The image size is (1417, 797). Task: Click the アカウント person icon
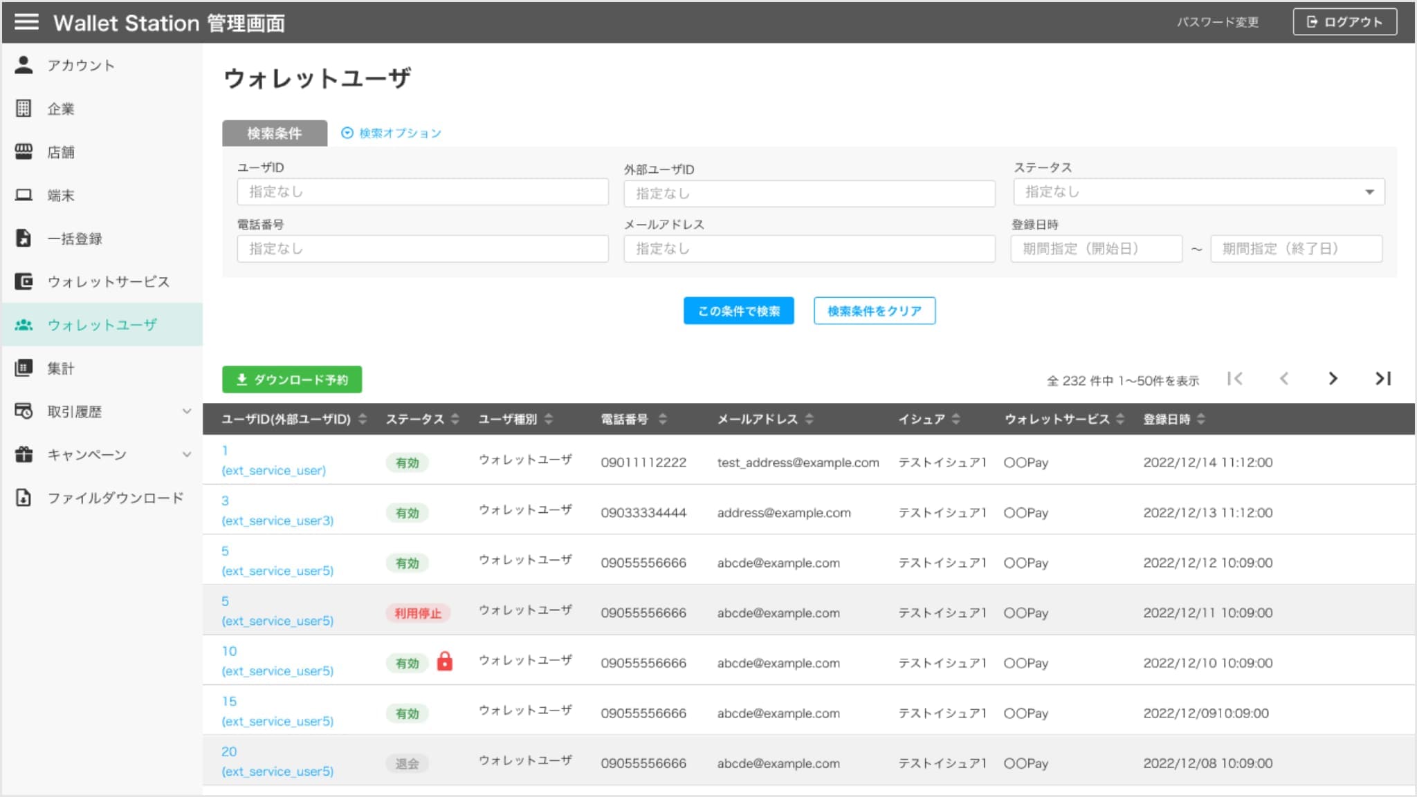tap(24, 65)
